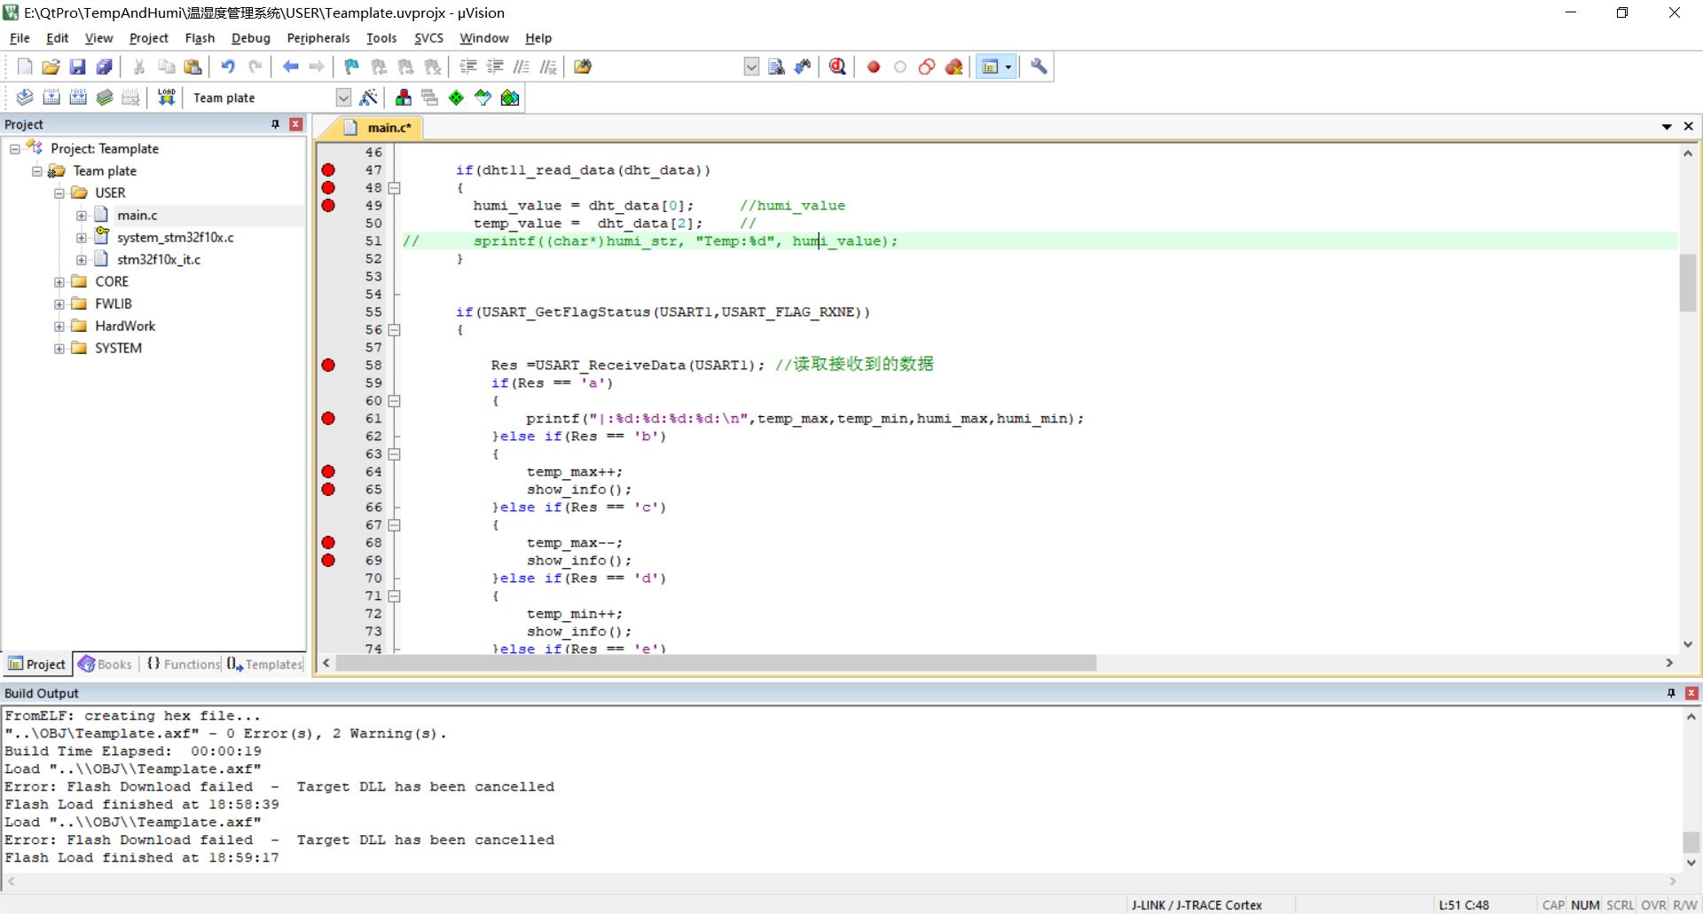Toggle the breakpoint on line 58
The width and height of the screenshot is (1703, 914).
click(x=328, y=365)
